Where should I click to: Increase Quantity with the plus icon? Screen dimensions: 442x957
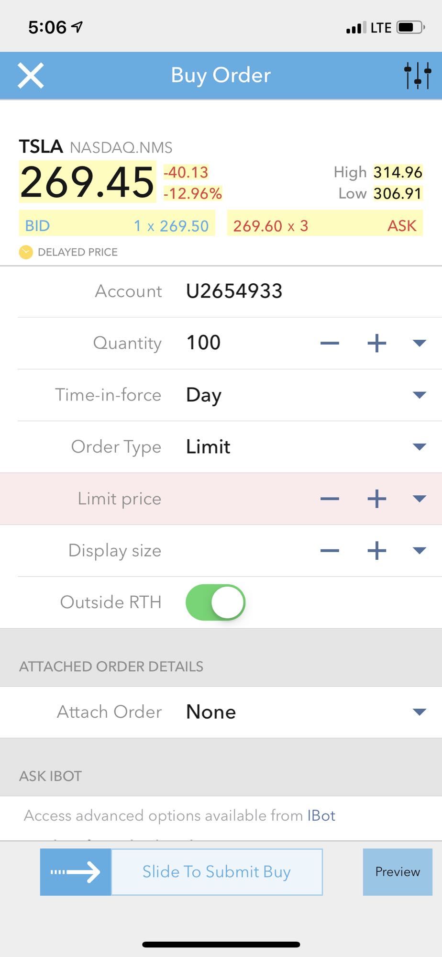click(x=377, y=343)
